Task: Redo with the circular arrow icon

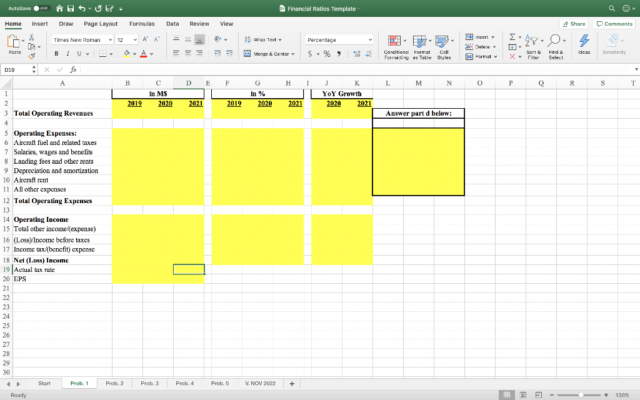Action: click(x=98, y=8)
